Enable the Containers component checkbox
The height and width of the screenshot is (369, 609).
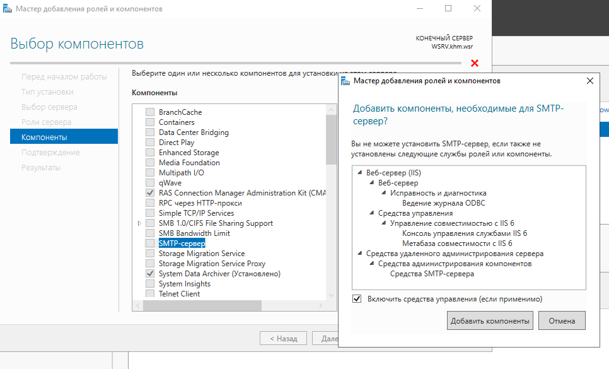pyautogui.click(x=150, y=122)
